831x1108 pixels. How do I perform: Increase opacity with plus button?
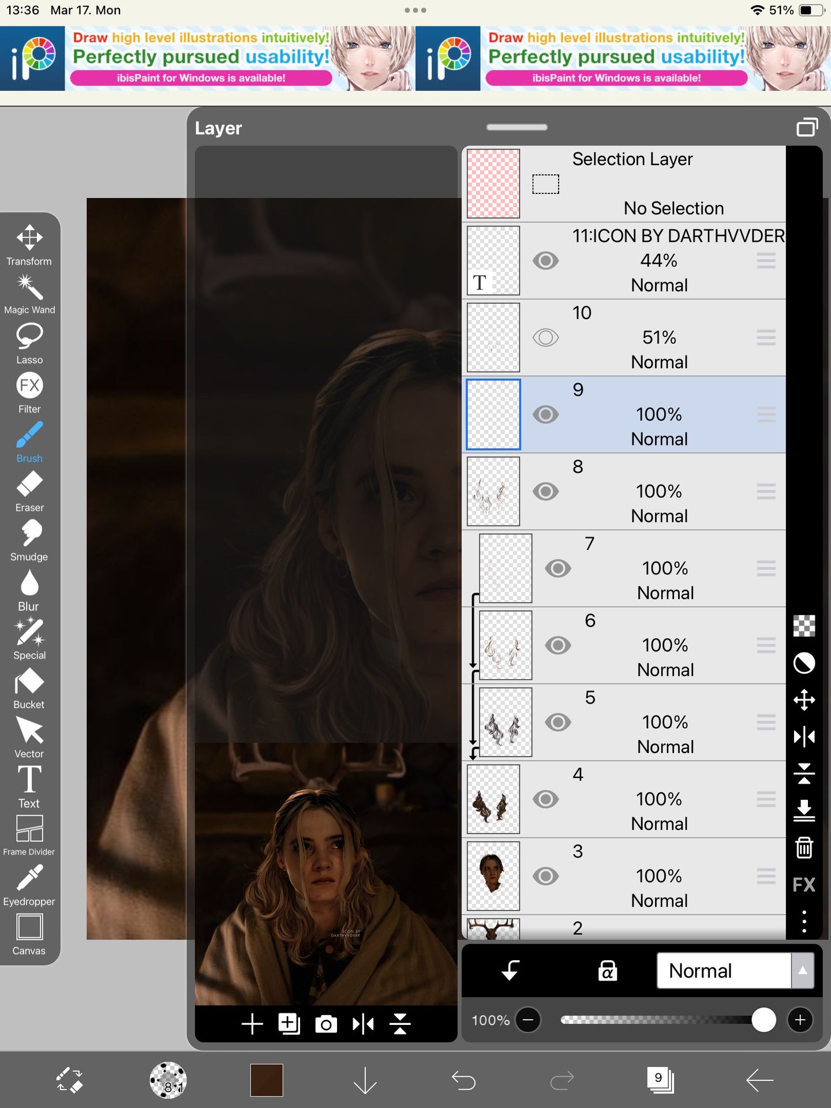(x=800, y=1020)
